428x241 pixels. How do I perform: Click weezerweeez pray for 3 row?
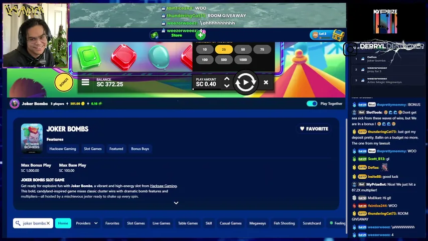click(387, 70)
